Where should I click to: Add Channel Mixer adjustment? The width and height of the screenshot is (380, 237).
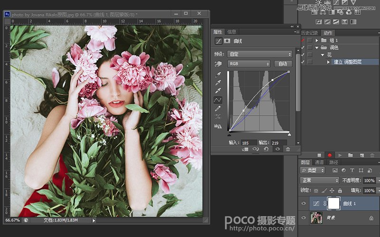click(x=349, y=12)
